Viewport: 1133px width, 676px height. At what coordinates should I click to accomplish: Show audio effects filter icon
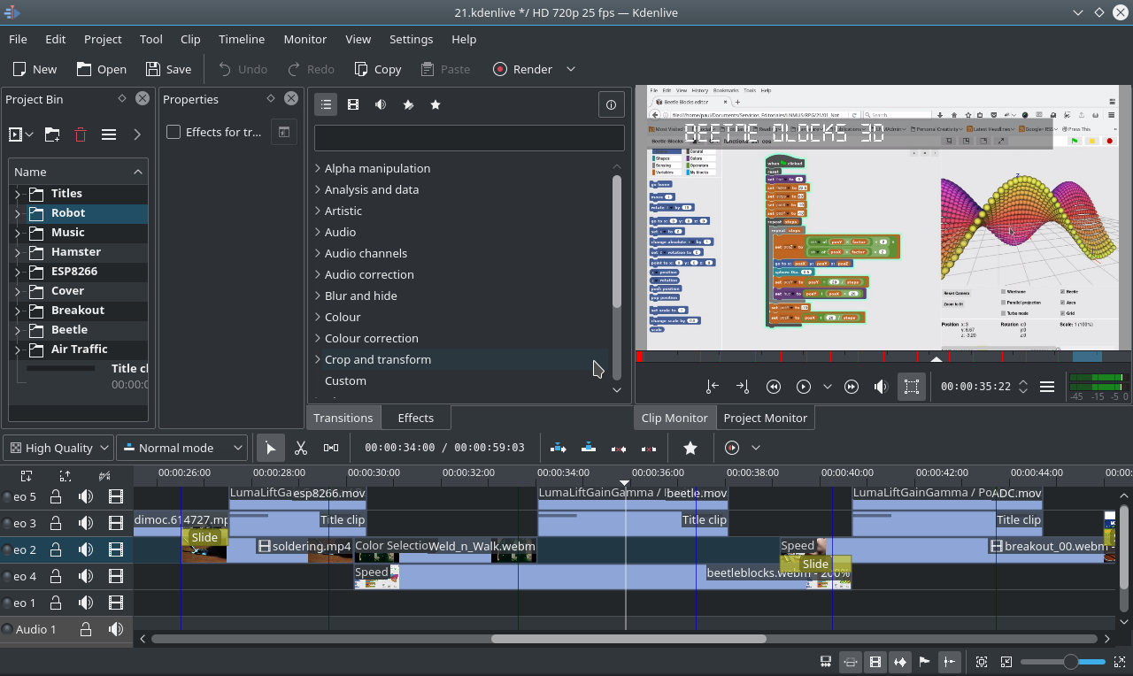pos(381,104)
